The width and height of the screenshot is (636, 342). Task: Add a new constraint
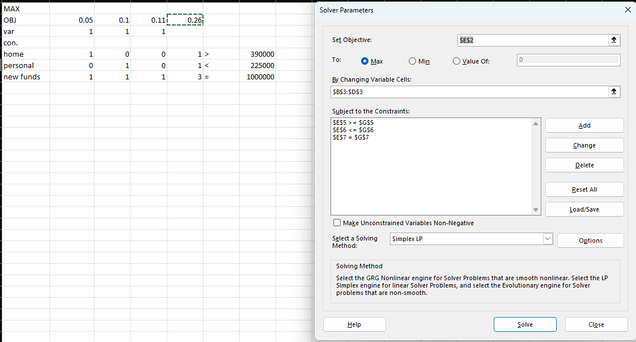[x=584, y=125]
